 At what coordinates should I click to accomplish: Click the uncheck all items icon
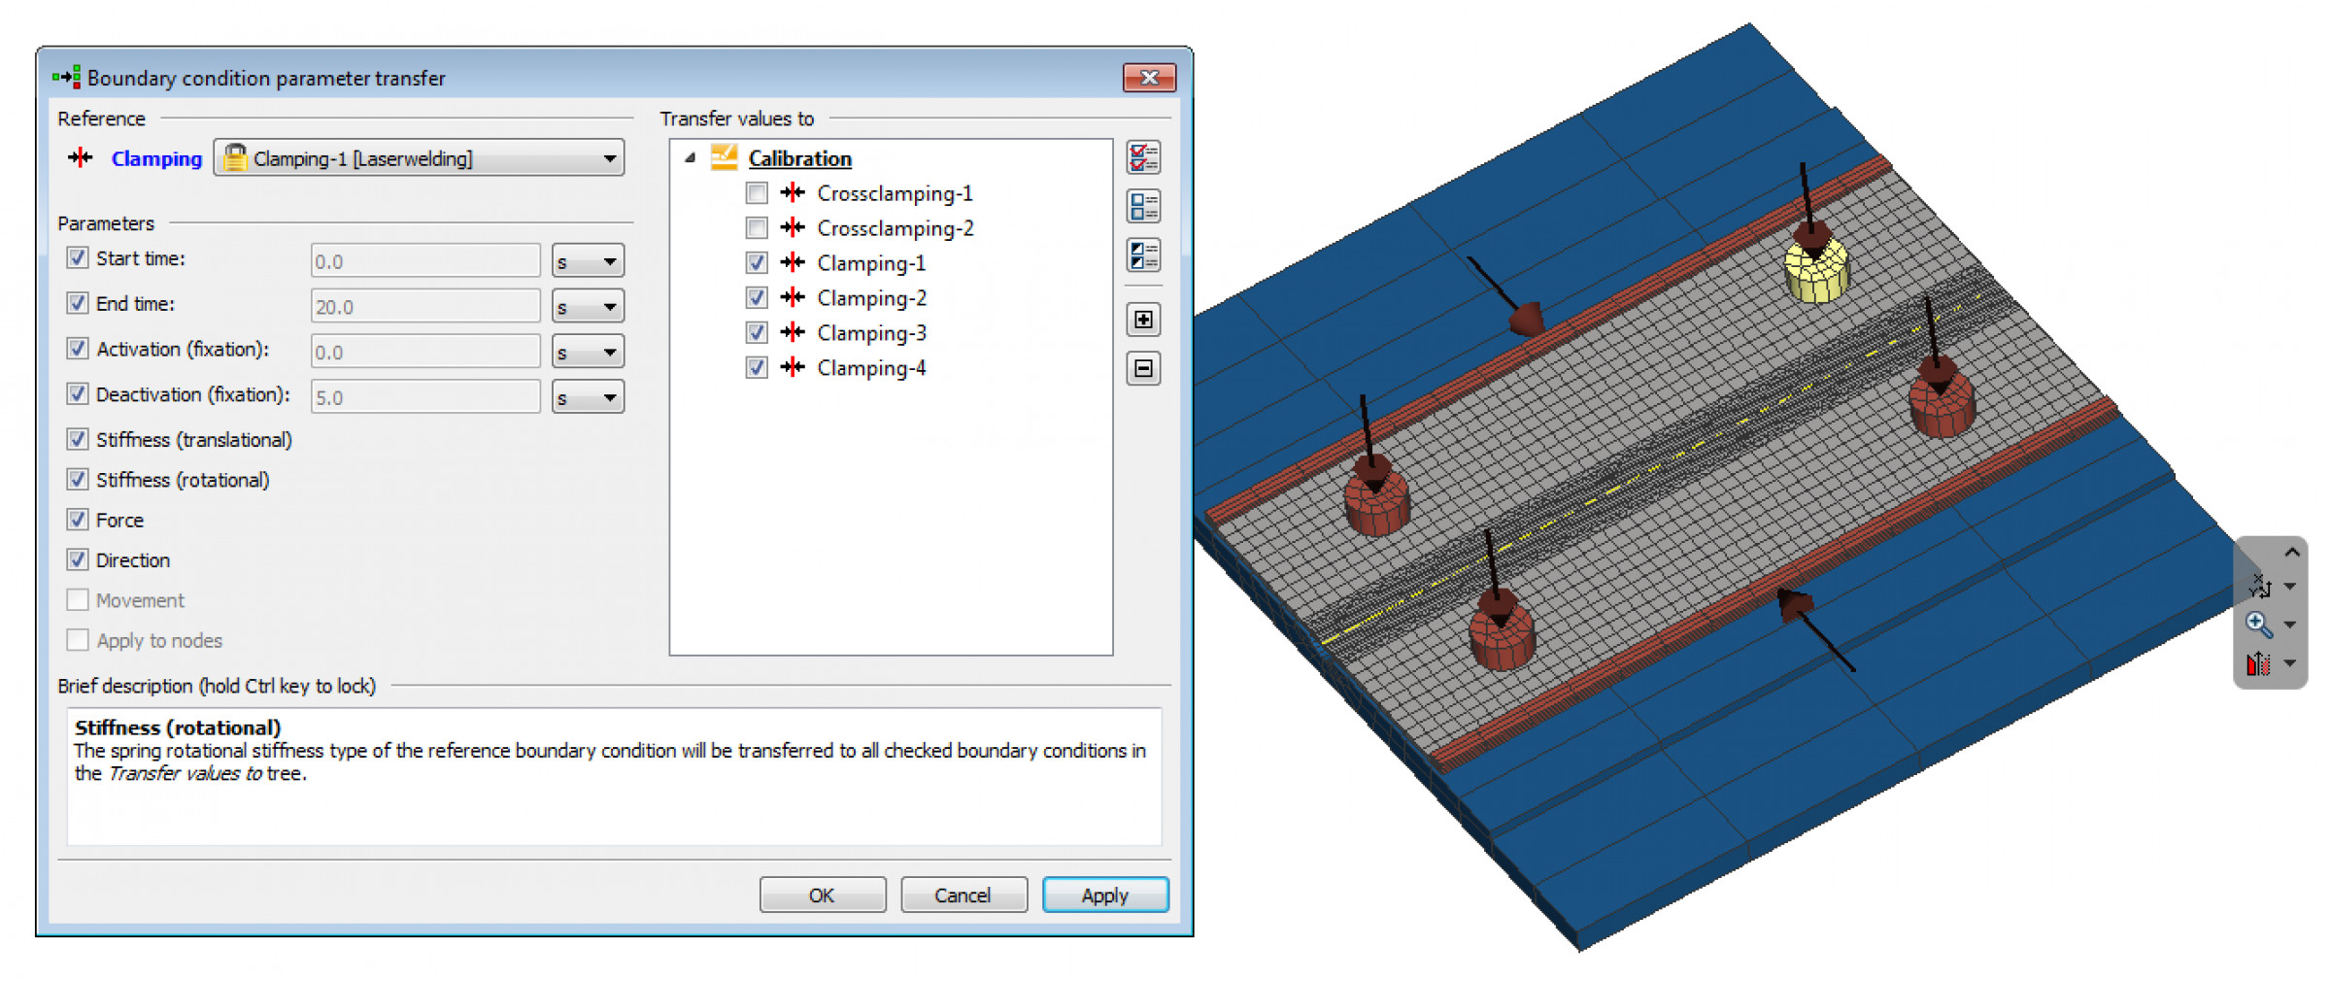click(x=1143, y=206)
